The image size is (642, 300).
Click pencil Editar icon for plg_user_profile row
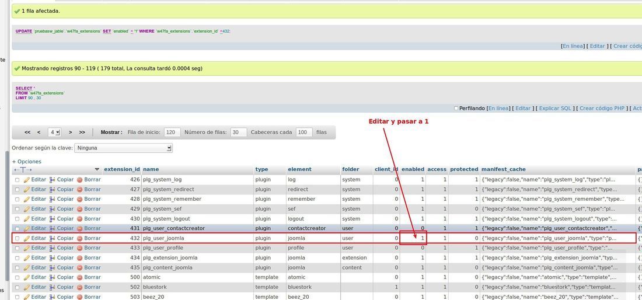[27, 248]
